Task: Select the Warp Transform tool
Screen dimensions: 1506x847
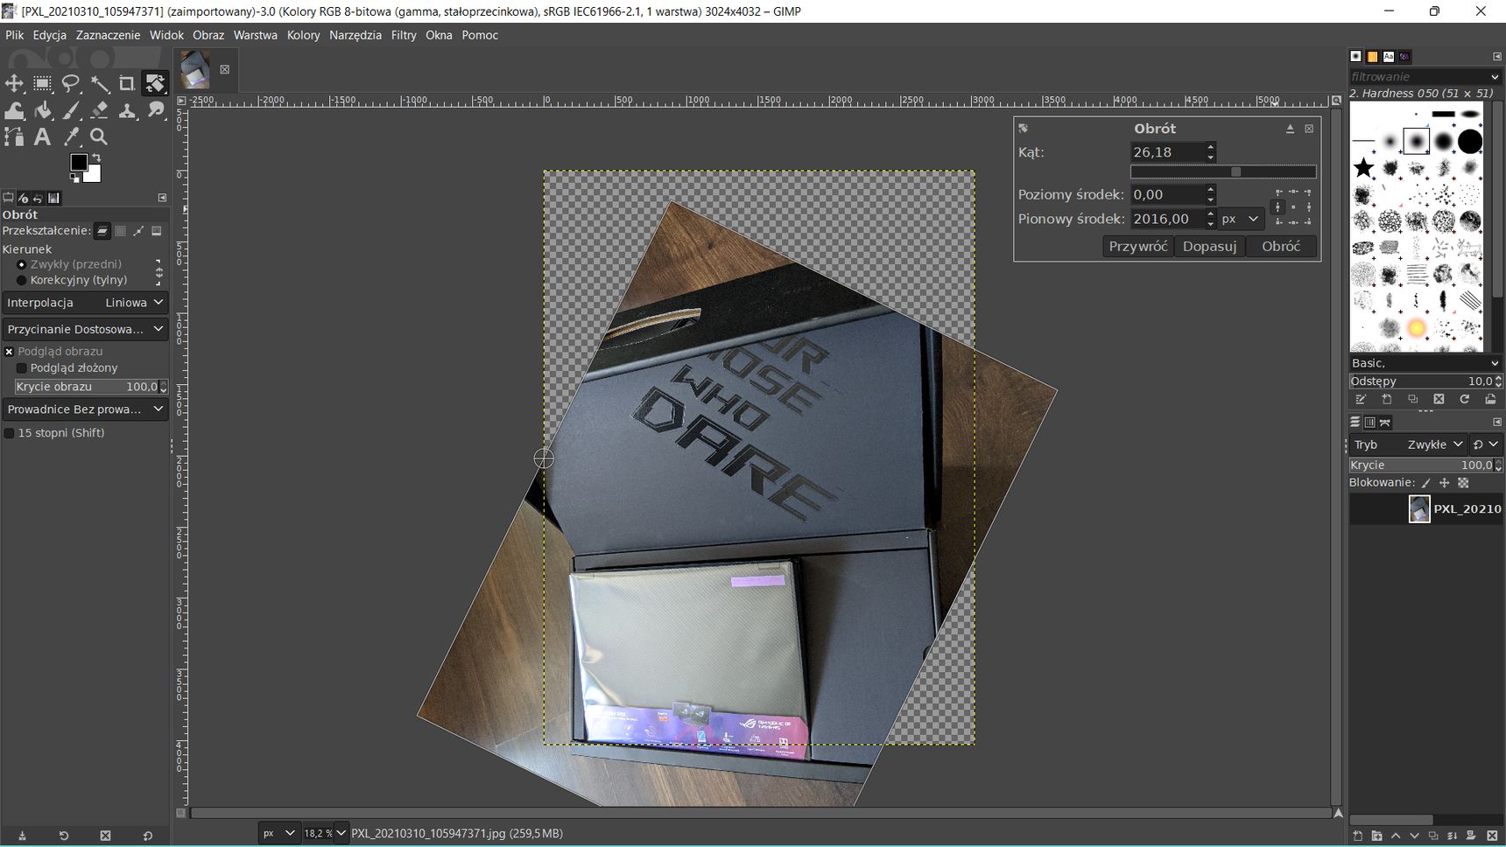Action: pyautogui.click(x=15, y=110)
